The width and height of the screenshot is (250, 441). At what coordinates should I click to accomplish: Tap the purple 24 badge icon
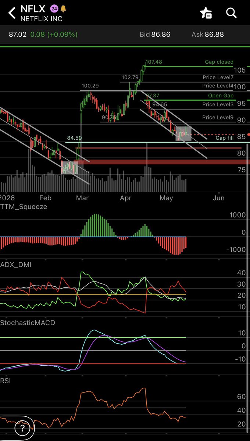(54, 9)
